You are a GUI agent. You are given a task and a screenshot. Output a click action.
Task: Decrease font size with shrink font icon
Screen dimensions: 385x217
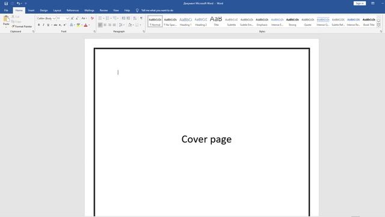tap(77, 19)
